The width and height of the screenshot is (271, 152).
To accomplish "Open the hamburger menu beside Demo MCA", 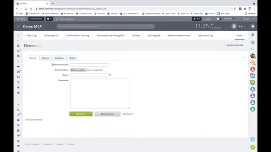I will click(x=18, y=26).
